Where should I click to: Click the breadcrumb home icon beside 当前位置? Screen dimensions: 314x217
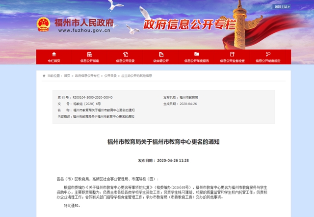[x=45, y=76]
